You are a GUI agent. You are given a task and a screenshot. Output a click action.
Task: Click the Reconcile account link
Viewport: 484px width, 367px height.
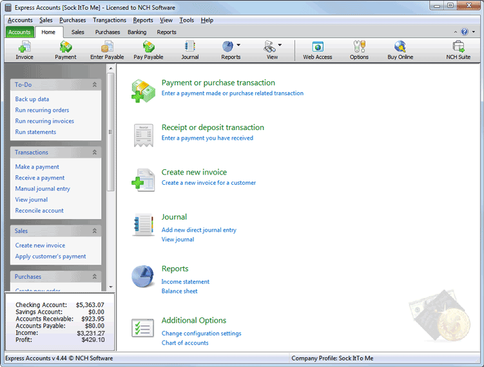click(x=39, y=211)
